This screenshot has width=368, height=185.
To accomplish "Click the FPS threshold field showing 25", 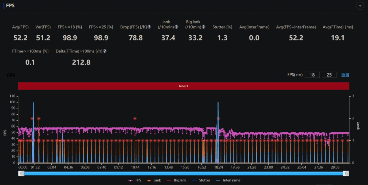I will 329,75.
